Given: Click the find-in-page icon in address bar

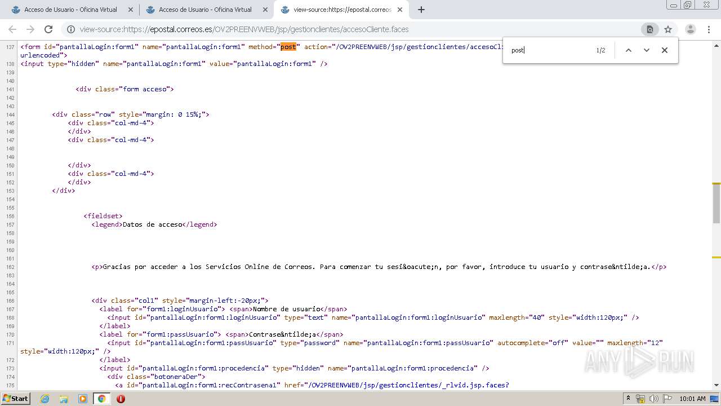Looking at the screenshot, I should [x=649, y=29].
